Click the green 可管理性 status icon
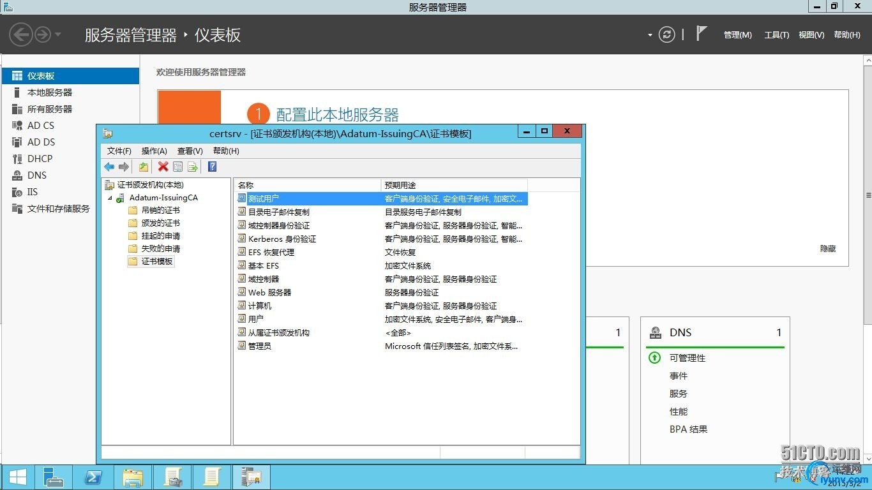Screen dimensions: 872x490 pyautogui.click(x=654, y=358)
